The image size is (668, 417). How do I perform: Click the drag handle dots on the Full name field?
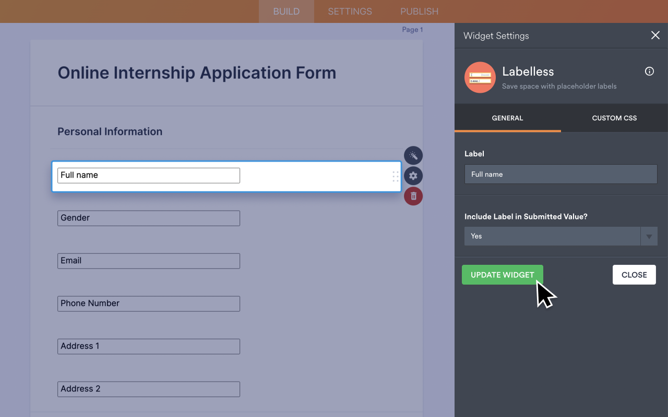click(x=396, y=177)
